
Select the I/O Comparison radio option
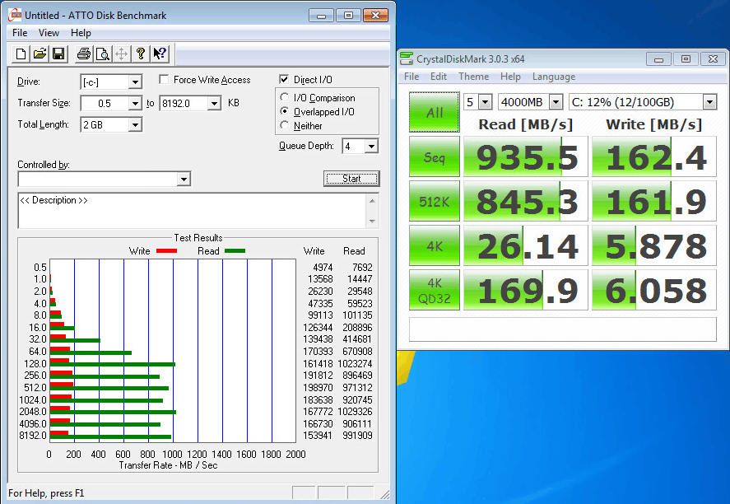coord(286,98)
